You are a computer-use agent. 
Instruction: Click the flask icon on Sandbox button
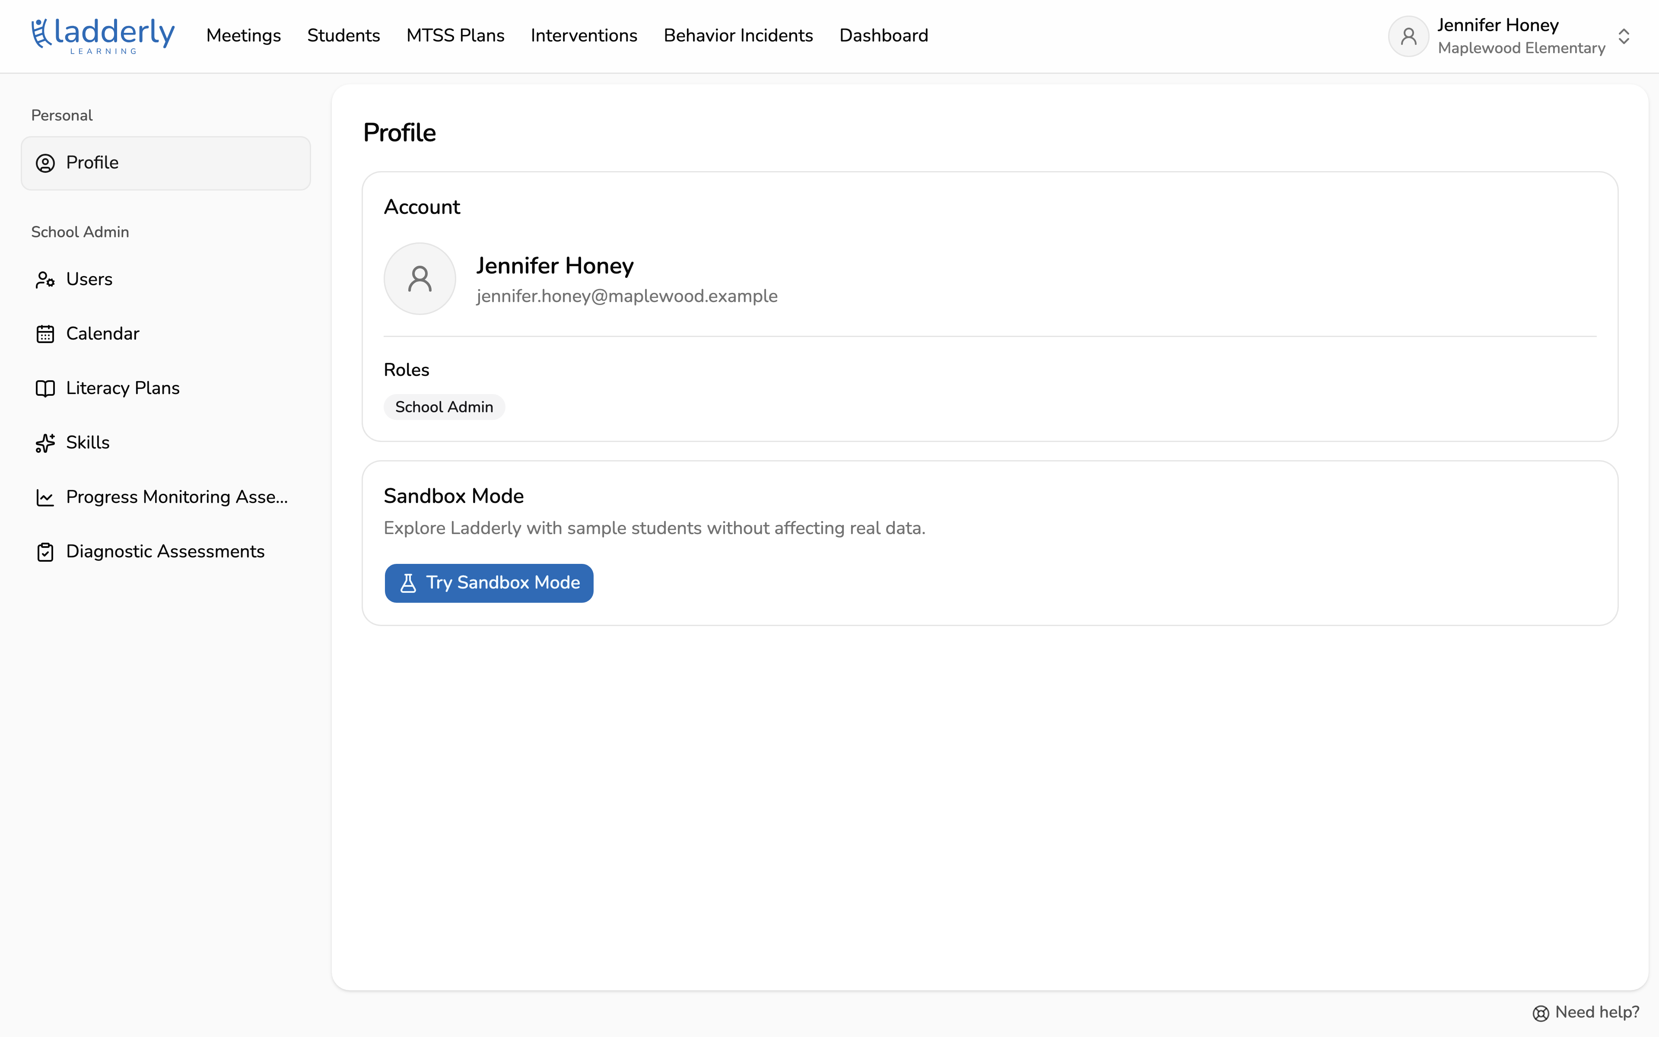coord(408,583)
